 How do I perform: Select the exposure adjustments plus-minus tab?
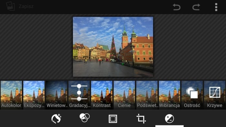click(169, 119)
